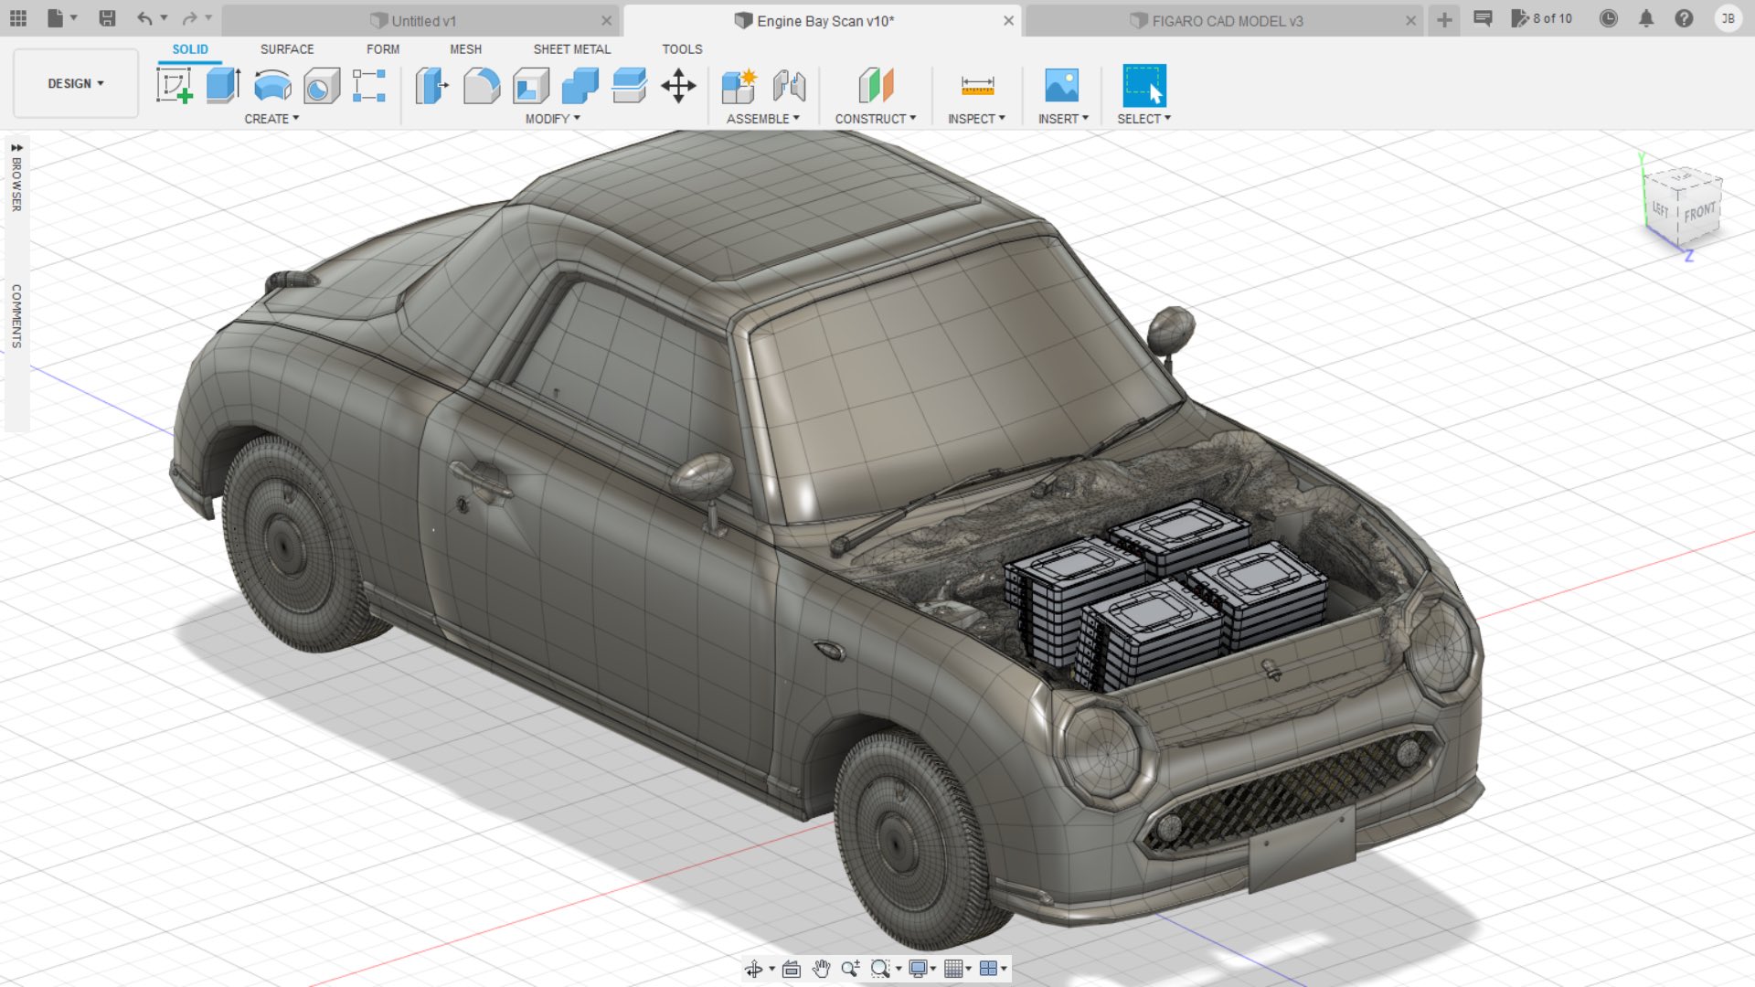Select the SOLID ribbon tab
The width and height of the screenshot is (1755, 987).
pos(190,49)
